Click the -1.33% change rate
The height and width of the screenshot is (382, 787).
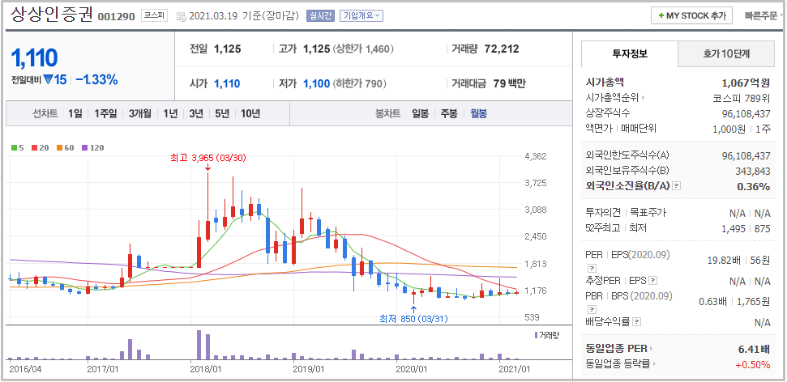click(x=96, y=79)
